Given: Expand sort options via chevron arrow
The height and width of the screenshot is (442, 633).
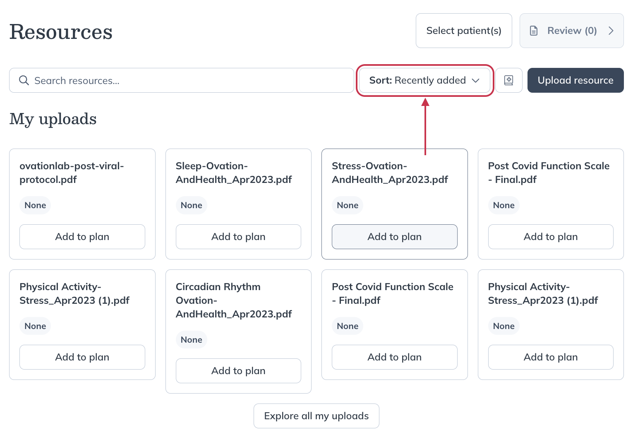Looking at the screenshot, I should pyautogui.click(x=476, y=80).
